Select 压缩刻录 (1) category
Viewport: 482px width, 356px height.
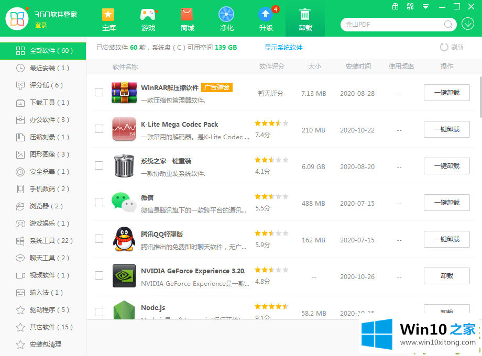43,137
